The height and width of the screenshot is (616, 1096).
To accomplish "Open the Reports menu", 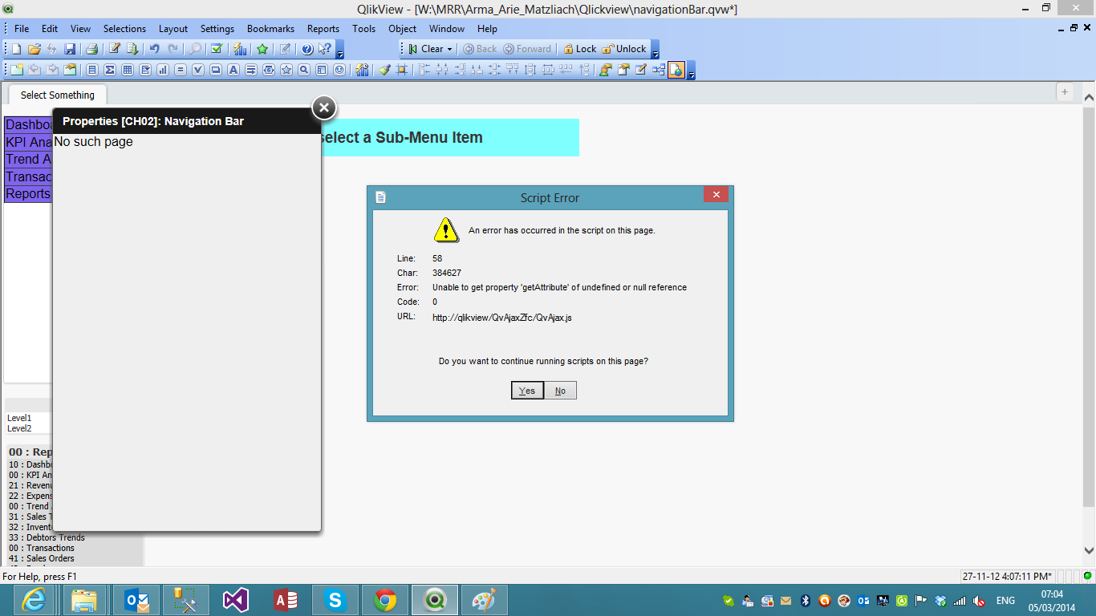I will [323, 29].
